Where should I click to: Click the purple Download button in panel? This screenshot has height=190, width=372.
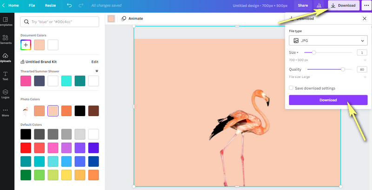click(328, 100)
